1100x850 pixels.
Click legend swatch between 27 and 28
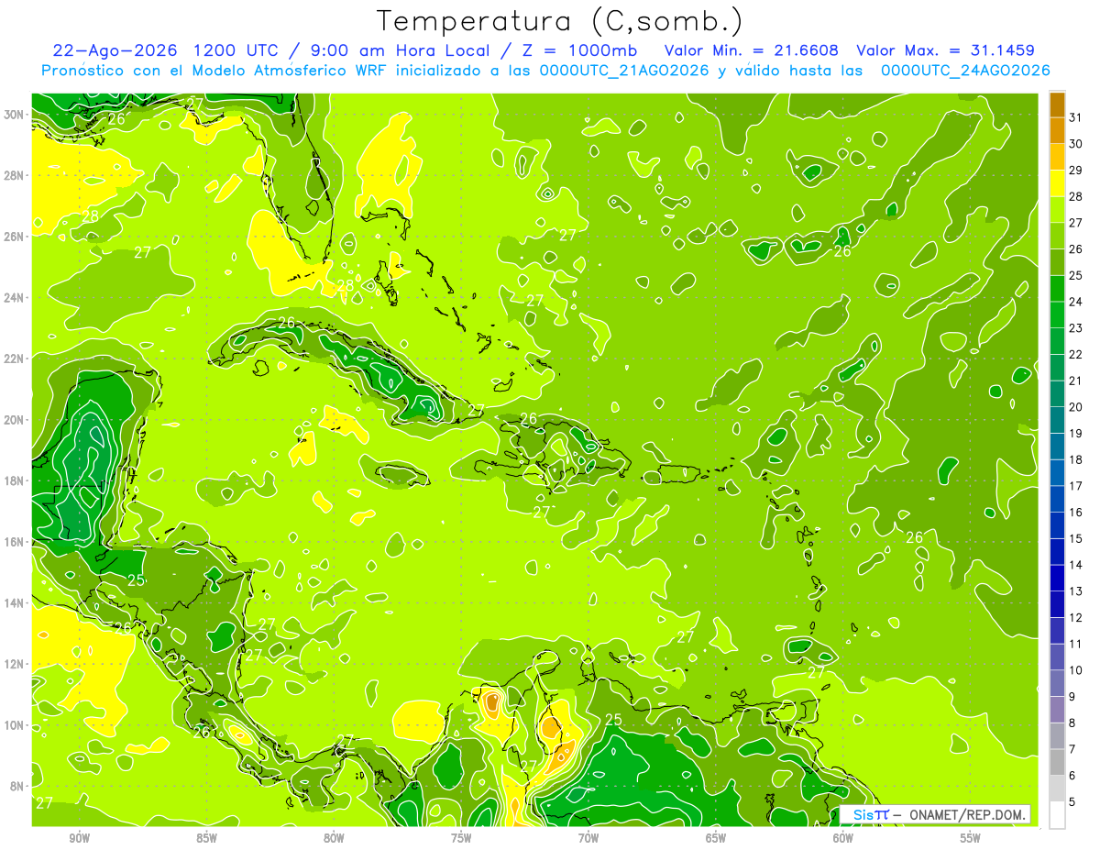(1058, 210)
